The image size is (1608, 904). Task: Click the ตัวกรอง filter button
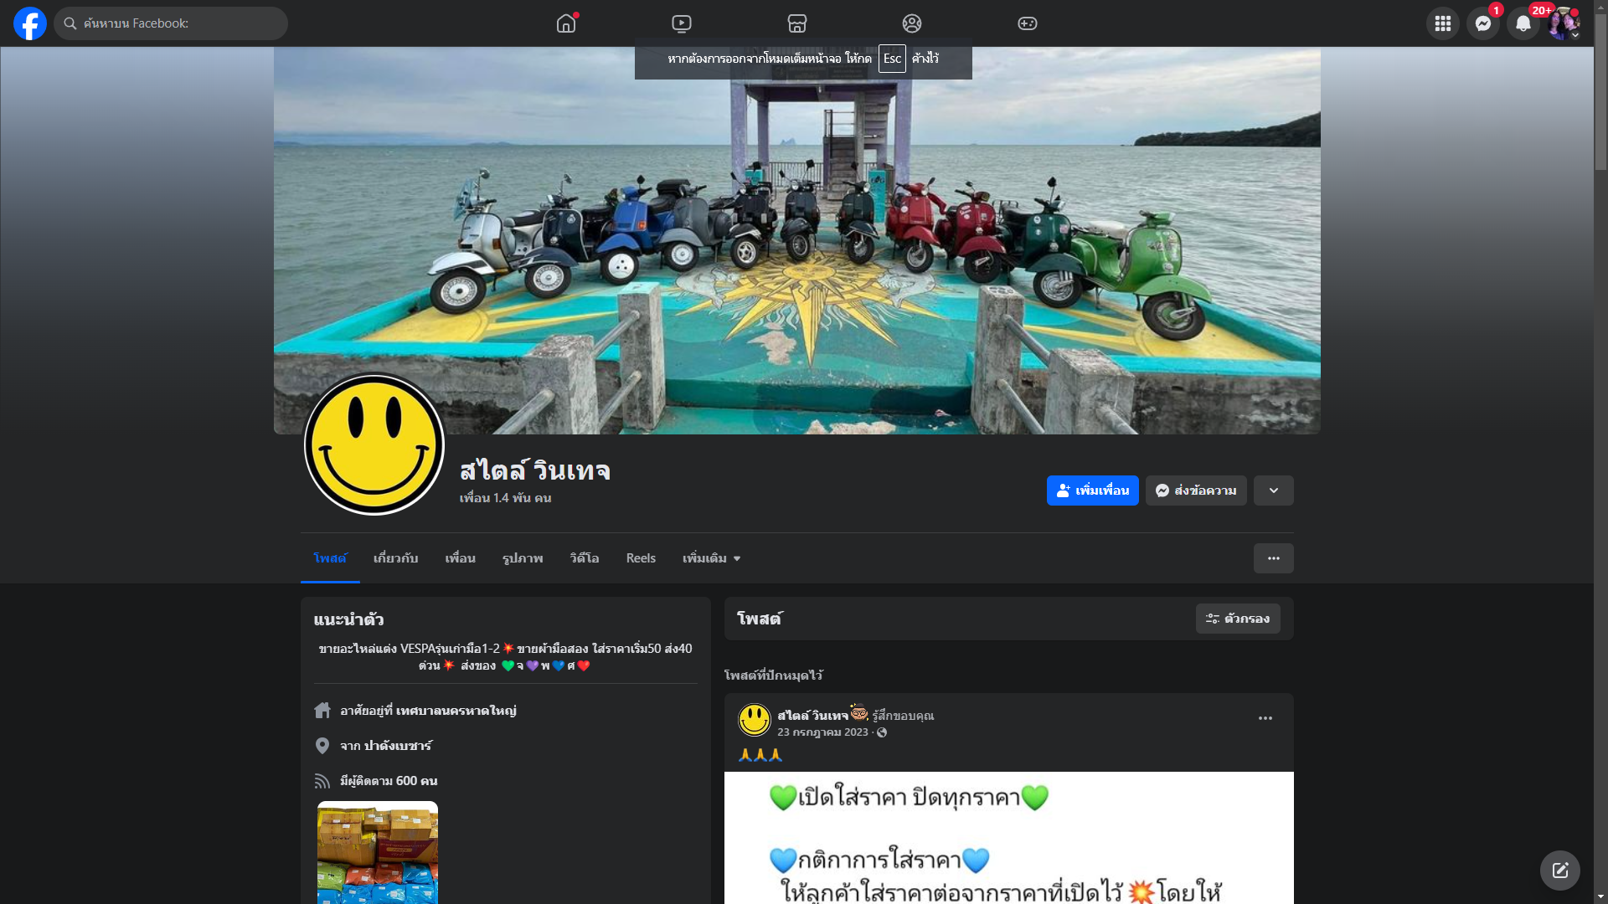click(x=1238, y=619)
